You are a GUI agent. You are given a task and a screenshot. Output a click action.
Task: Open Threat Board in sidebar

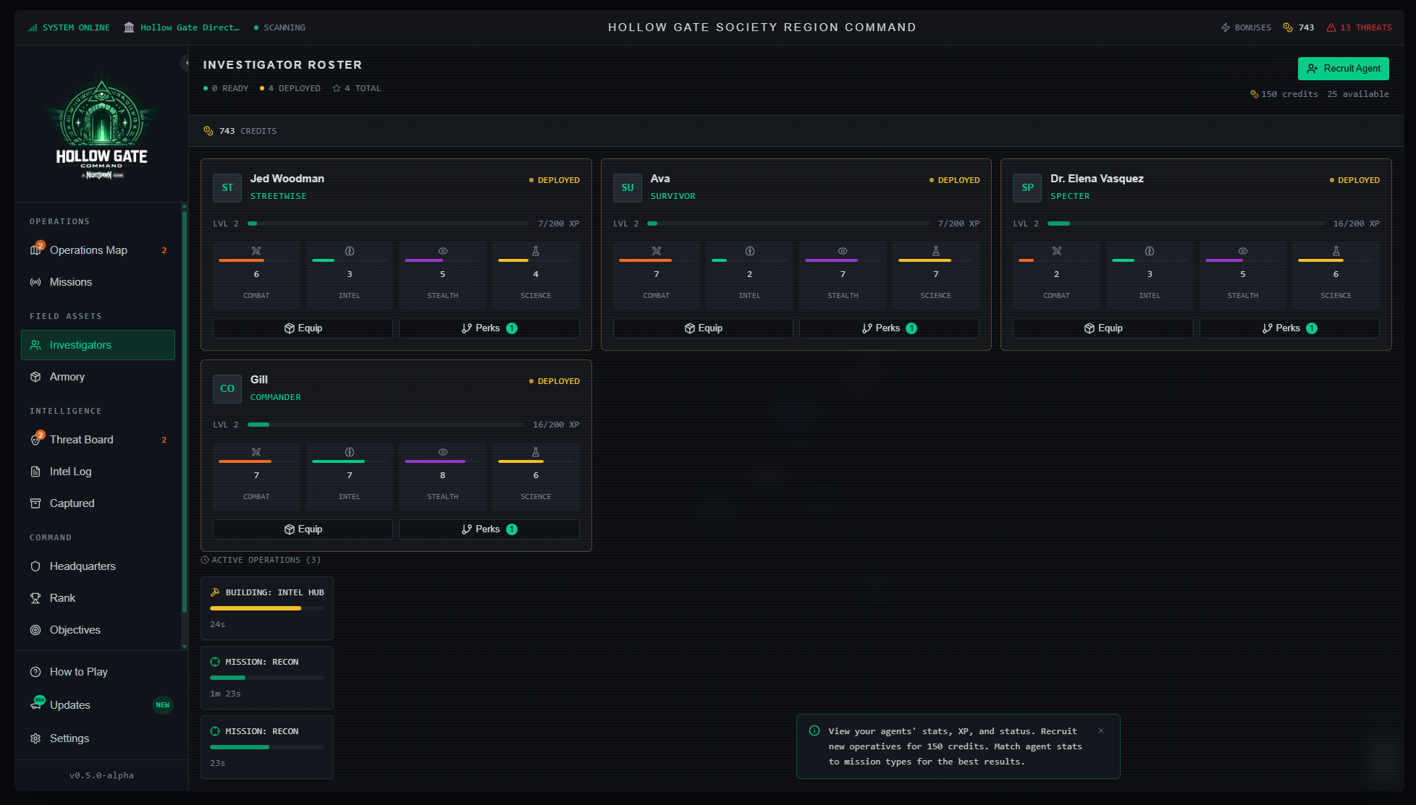[81, 440]
